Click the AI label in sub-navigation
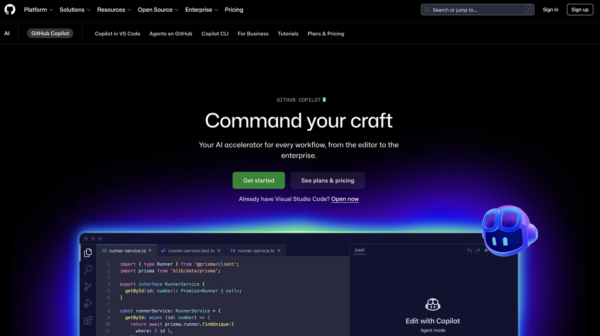The image size is (600, 336). [7, 33]
